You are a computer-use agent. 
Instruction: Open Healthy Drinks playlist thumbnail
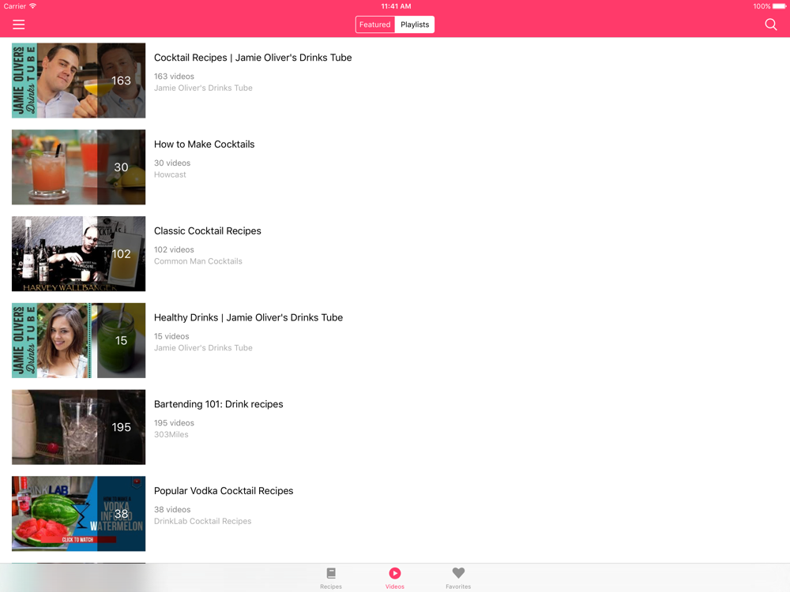pos(78,340)
